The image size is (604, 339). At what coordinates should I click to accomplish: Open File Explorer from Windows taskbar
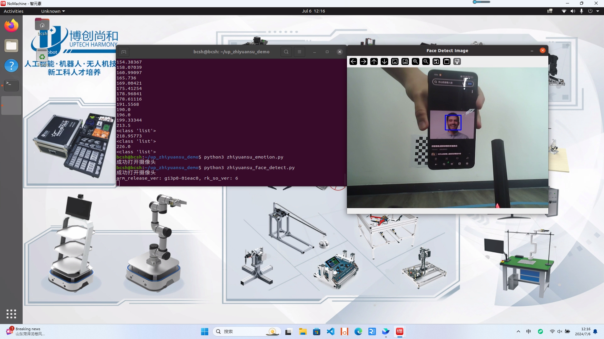(303, 331)
